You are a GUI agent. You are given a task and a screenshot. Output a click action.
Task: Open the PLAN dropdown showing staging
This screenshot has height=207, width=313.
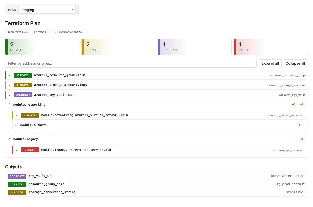pyautogui.click(x=47, y=10)
